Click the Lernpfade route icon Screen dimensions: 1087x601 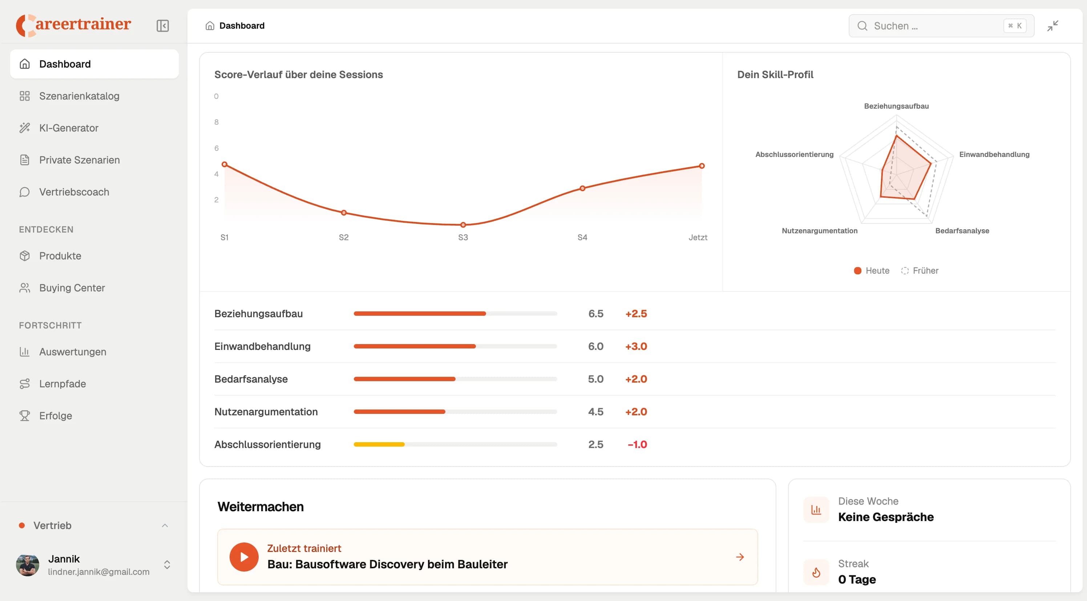[x=24, y=384]
